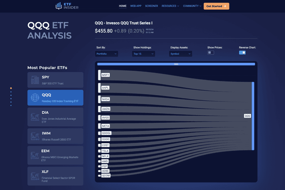
Task: Click the AMD holding label
Action: point(105,162)
